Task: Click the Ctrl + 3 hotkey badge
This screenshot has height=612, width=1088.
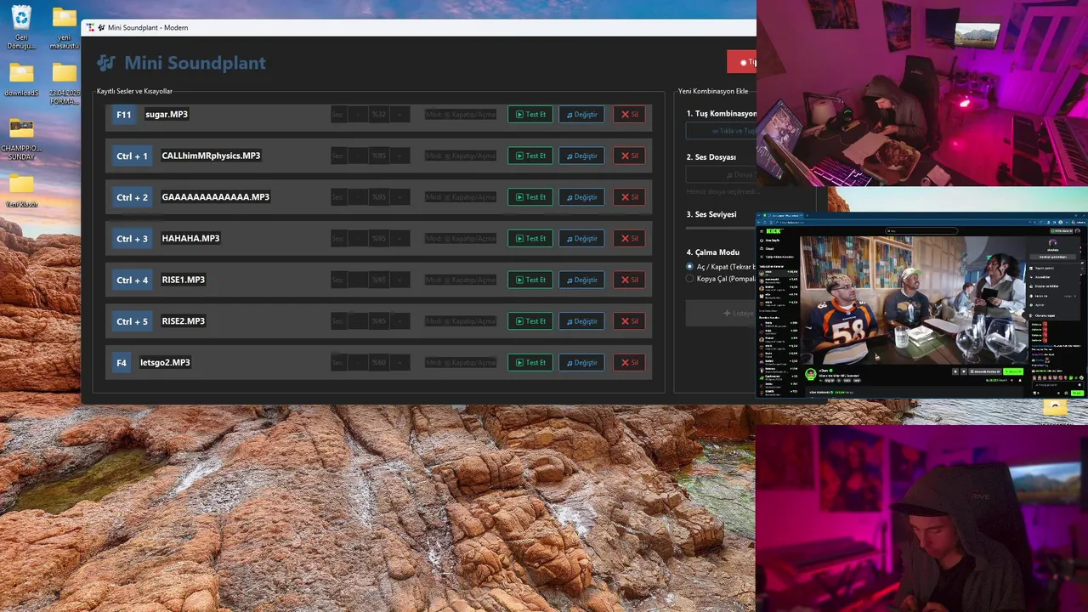Action: pyautogui.click(x=132, y=238)
